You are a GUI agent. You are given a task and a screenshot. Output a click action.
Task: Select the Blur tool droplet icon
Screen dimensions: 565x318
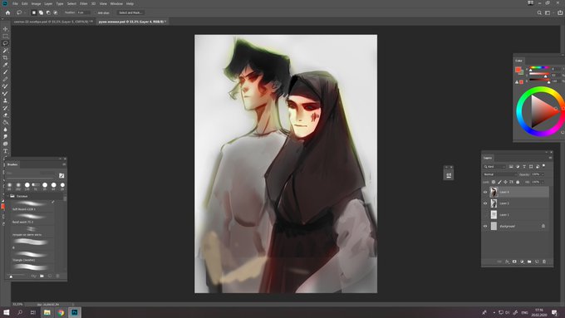coord(5,130)
